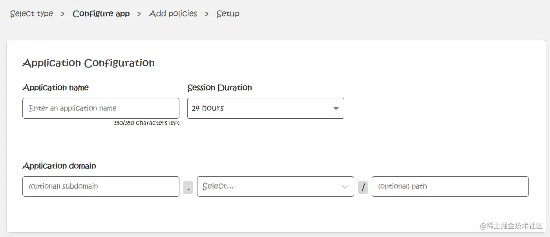Click the dot separator badge after subdomain

(188, 187)
